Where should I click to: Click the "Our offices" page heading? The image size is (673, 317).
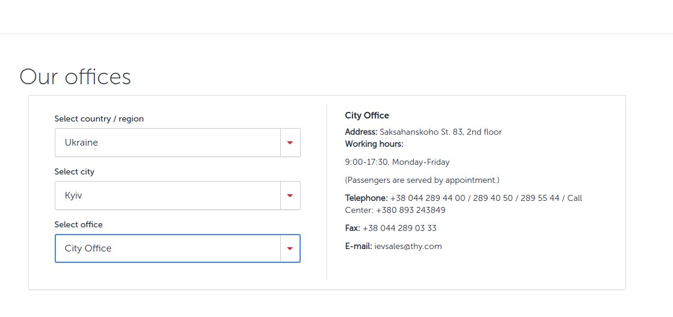pos(75,77)
